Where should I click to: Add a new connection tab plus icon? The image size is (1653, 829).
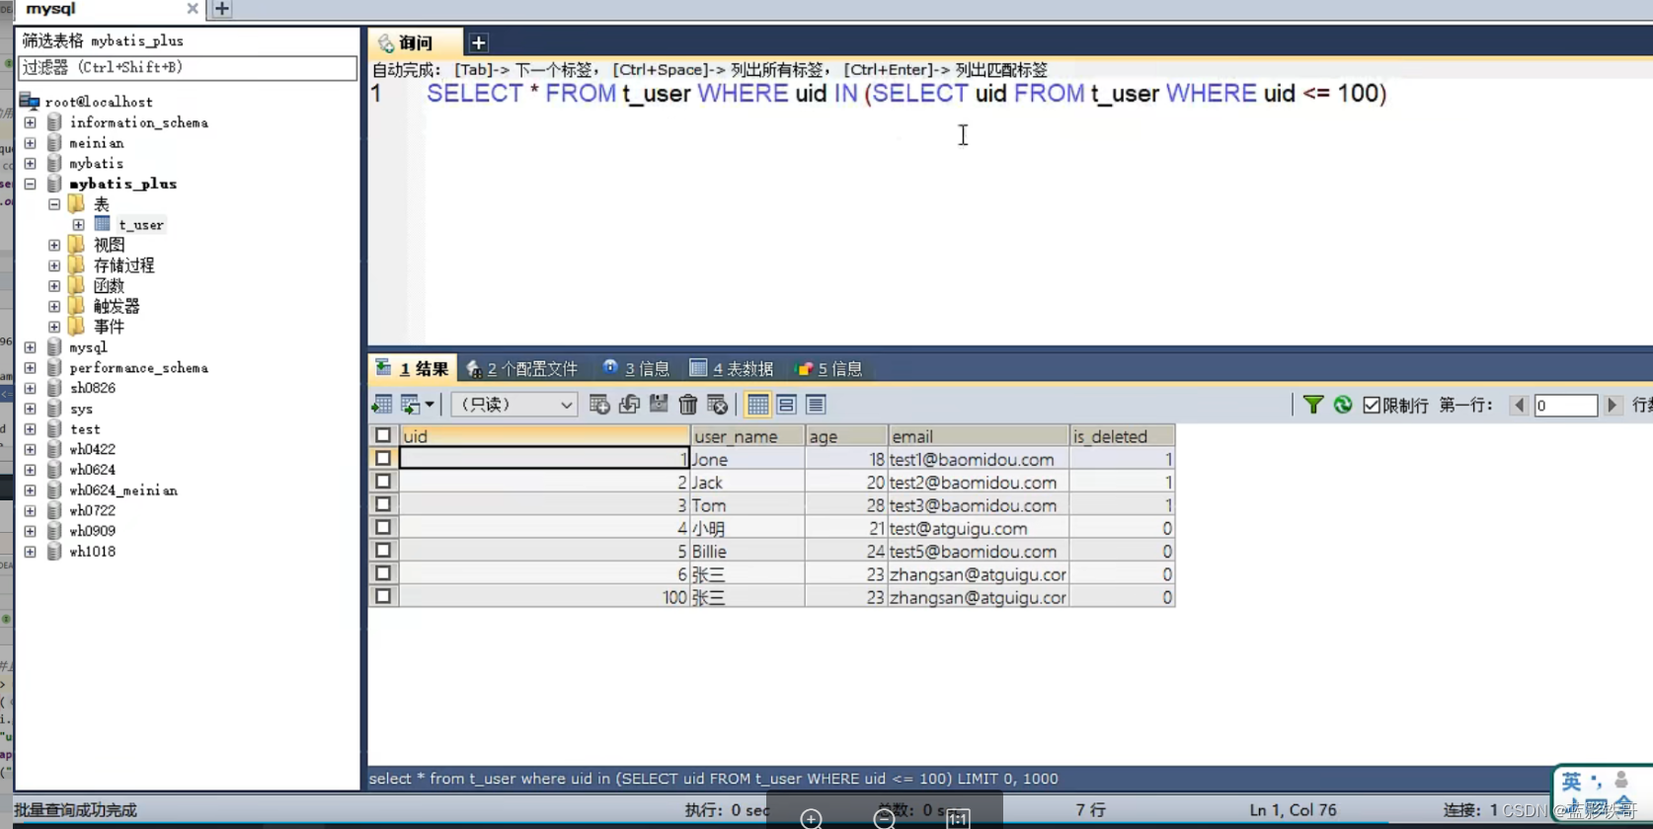point(222,9)
